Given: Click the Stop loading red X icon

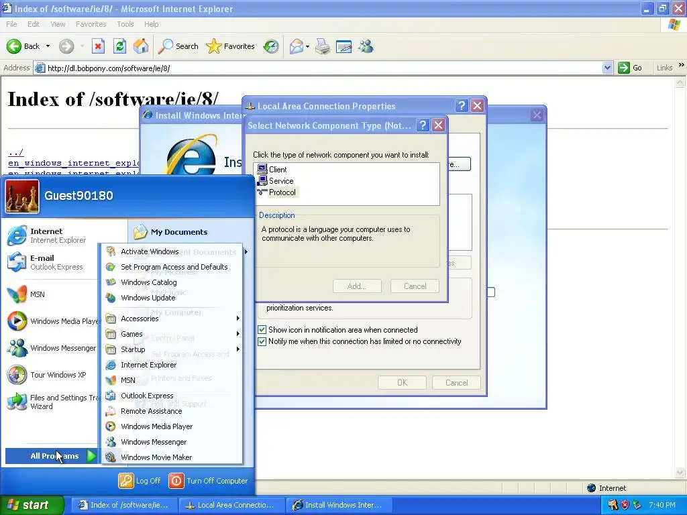Looking at the screenshot, I should point(98,46).
